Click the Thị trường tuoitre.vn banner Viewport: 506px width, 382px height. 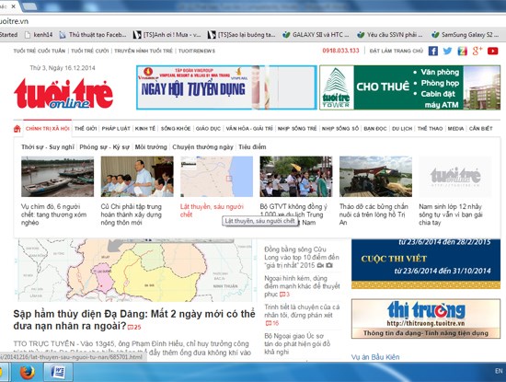click(426, 318)
